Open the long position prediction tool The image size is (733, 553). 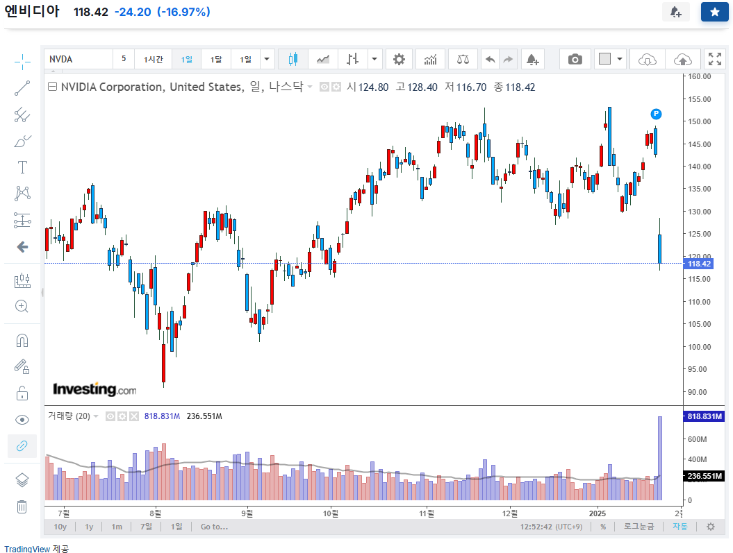click(22, 220)
